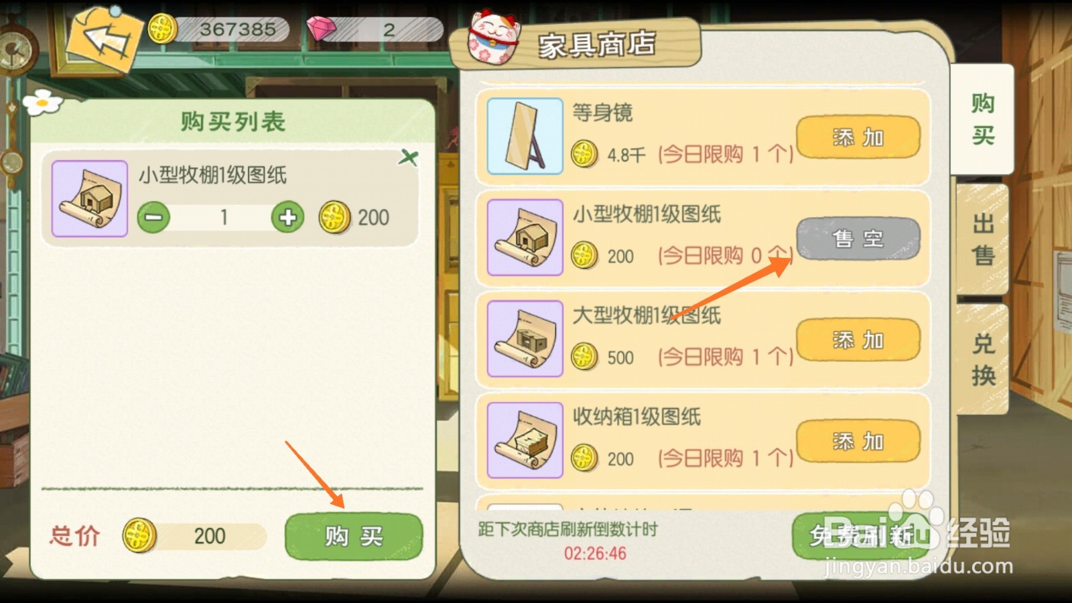The image size is (1072, 603).
Task: Switch to the 兑换 side tab
Action: coord(983,358)
